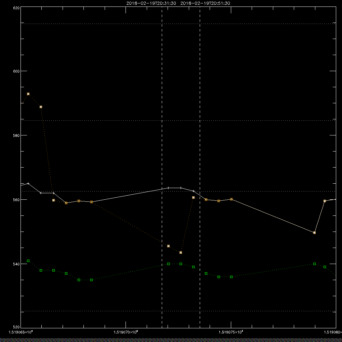Image resolution: width=342 pixels, height=342 pixels.
Task: Click the end timestamp 2018-02-19T20:51:30 in title
Action: 205,3
